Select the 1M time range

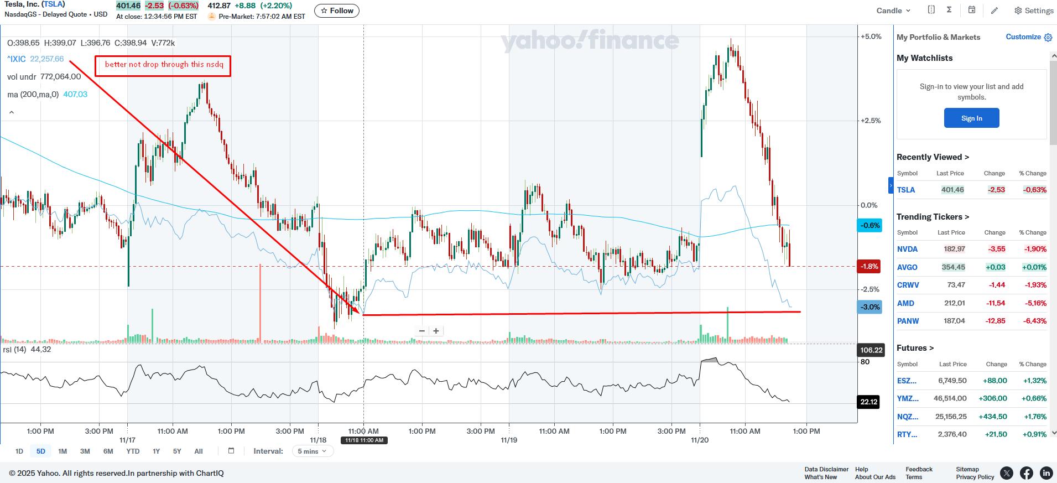coord(63,451)
